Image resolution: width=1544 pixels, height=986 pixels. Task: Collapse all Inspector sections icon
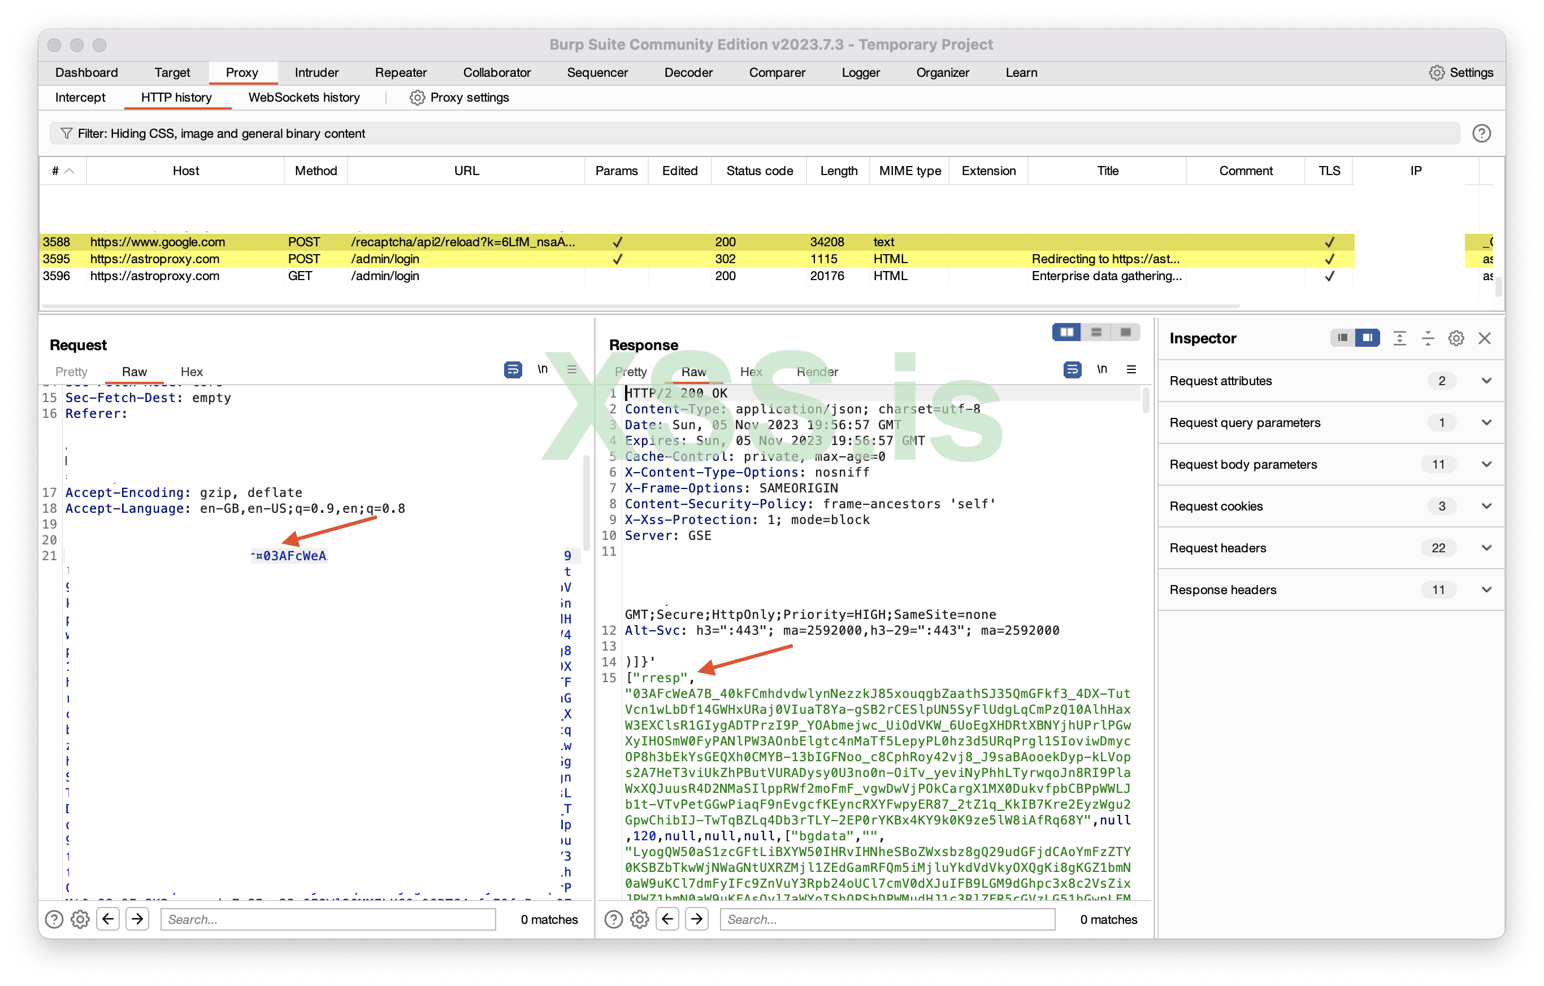[1428, 338]
